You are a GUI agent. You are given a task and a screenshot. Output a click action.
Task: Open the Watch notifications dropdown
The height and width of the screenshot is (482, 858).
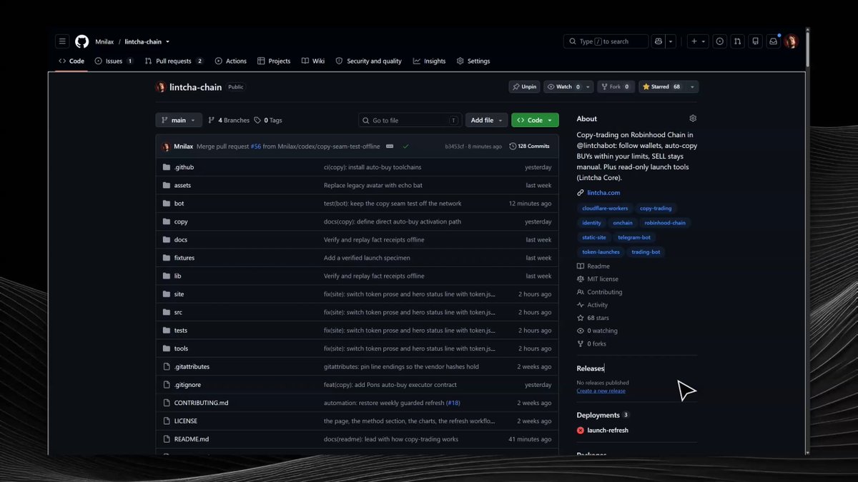[x=568, y=87]
